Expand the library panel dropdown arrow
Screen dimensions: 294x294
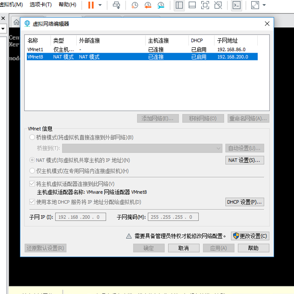click(3, 29)
